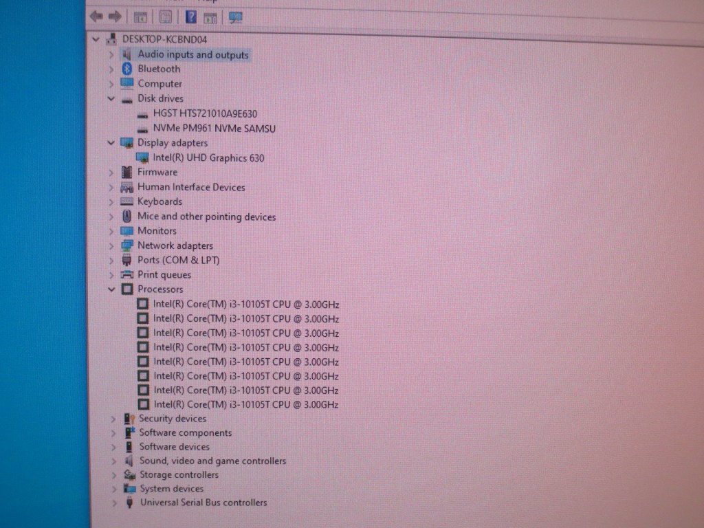Click the Keyboards category icon

pos(126,201)
